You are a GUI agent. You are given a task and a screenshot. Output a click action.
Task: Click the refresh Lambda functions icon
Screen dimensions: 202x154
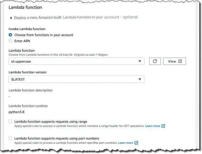(x=155, y=61)
